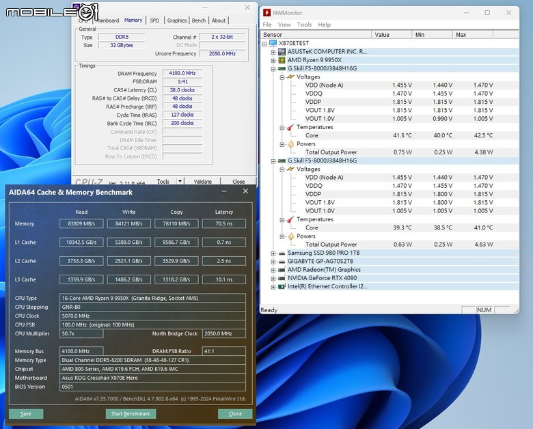The image size is (533, 429).
Task: Click the ASUSTeK motherboard icon
Action: (282, 52)
